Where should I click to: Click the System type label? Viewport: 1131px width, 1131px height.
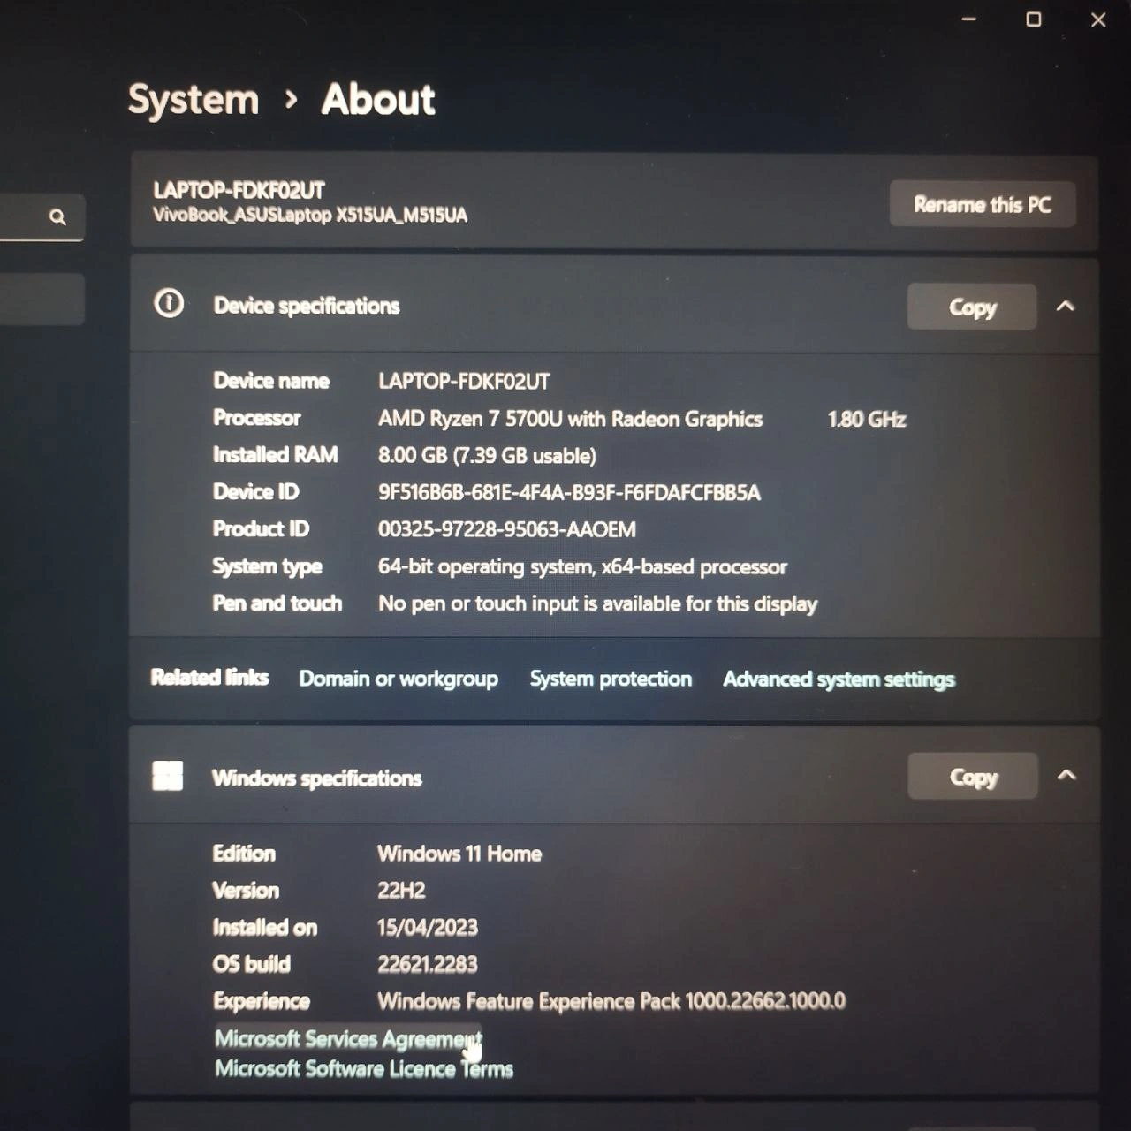267,566
